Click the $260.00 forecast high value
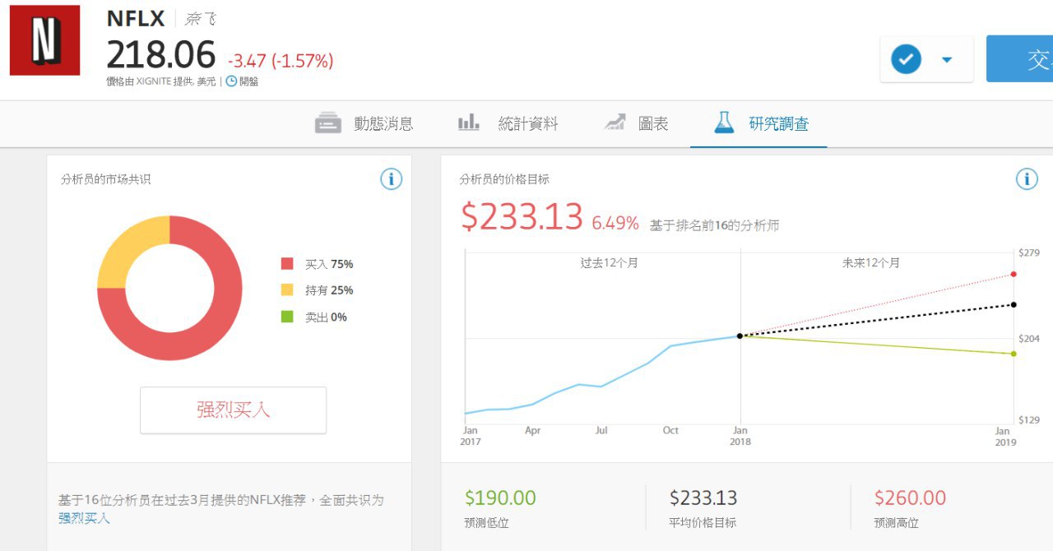This screenshot has width=1053, height=551. coord(910,498)
